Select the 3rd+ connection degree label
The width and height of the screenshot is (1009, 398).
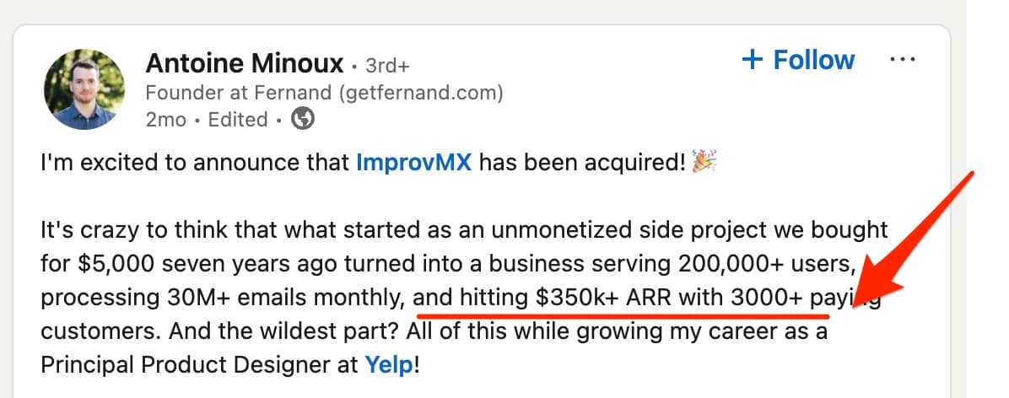pyautogui.click(x=387, y=66)
